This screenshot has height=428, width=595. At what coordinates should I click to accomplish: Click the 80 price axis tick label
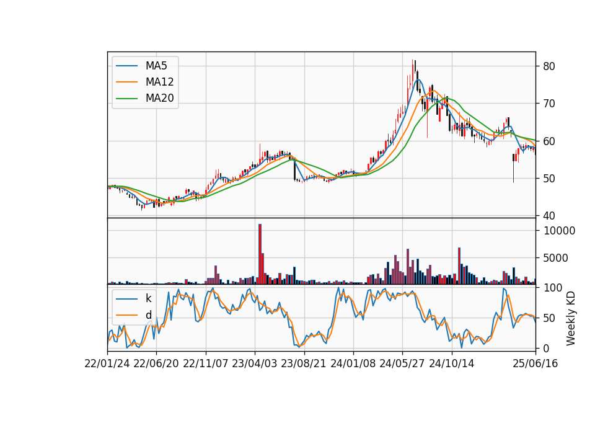[x=549, y=66]
